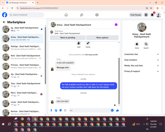165x132 pixels.
Task: Open the Home feed icon
Action: (66, 15)
